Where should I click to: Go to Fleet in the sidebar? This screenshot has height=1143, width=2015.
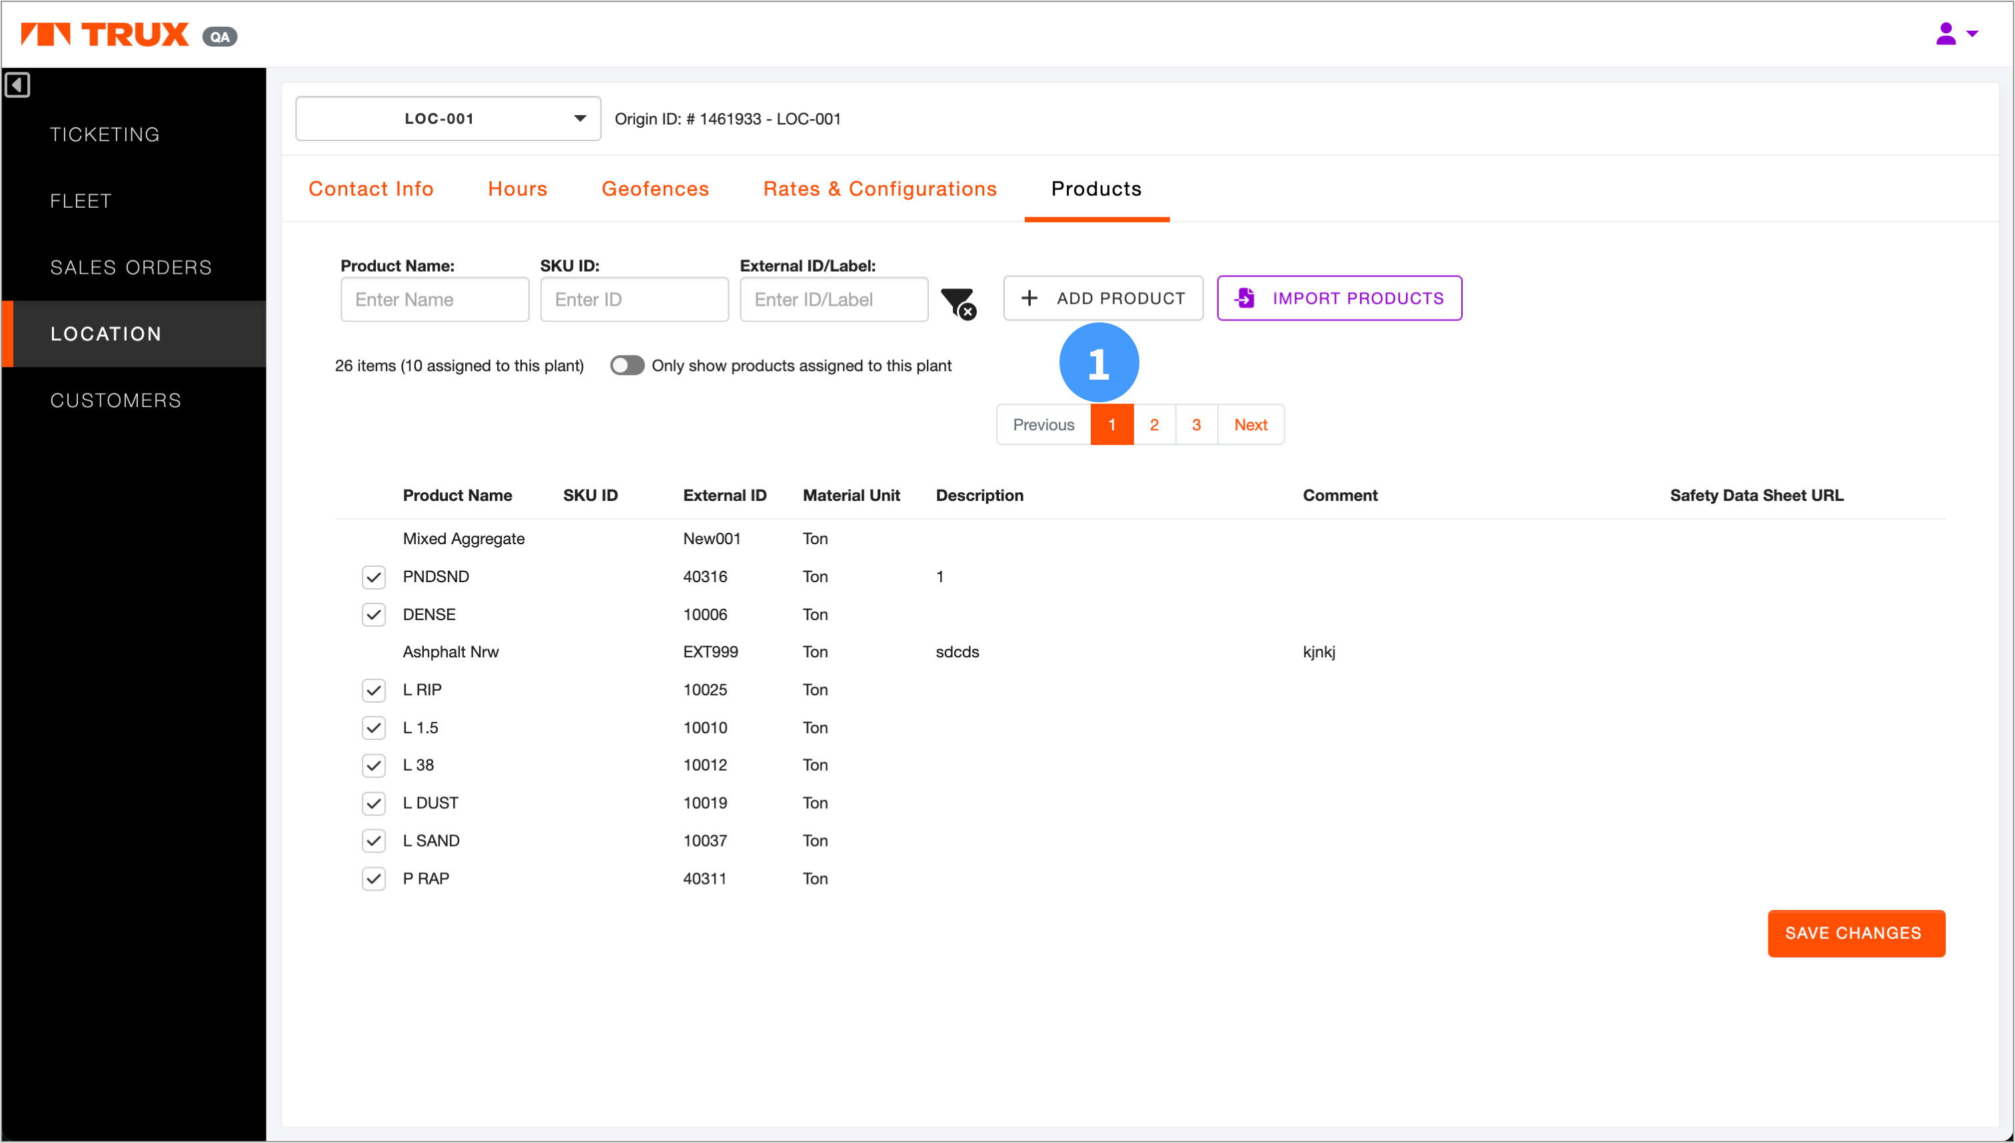click(81, 201)
